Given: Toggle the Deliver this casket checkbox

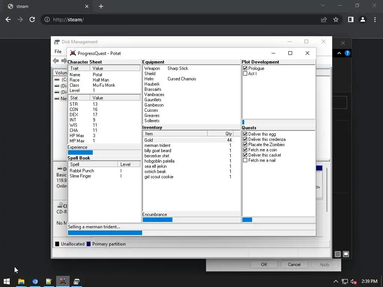Looking at the screenshot, I should (x=245, y=155).
